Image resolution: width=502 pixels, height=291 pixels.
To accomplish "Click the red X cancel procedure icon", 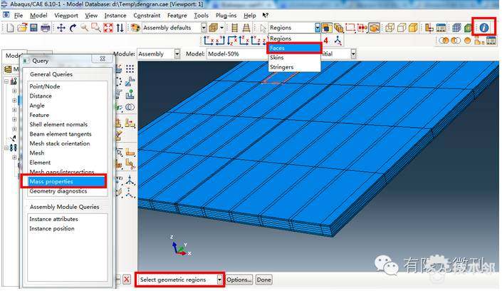I will 127,280.
